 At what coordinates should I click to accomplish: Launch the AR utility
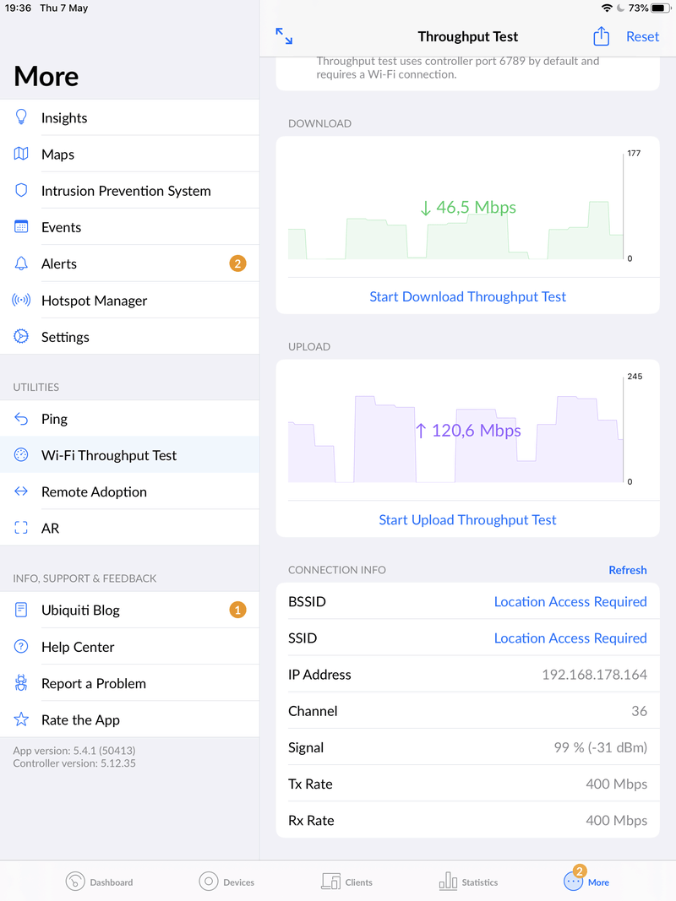[129, 528]
